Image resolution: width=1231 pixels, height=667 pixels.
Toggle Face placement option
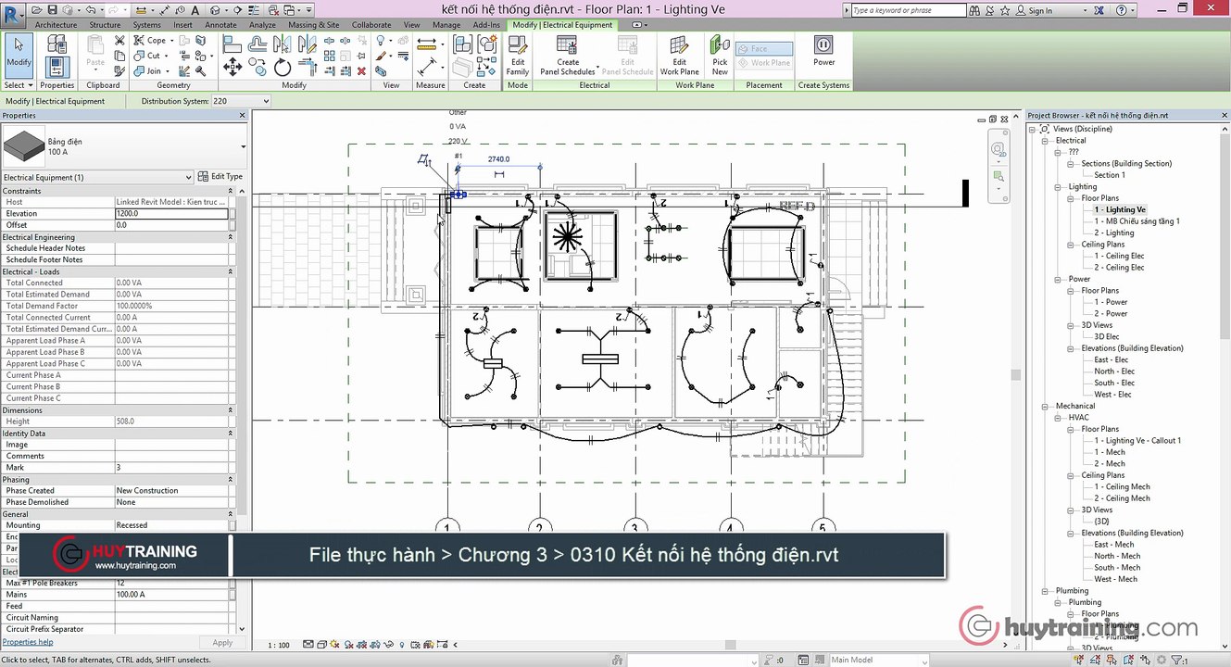point(765,48)
